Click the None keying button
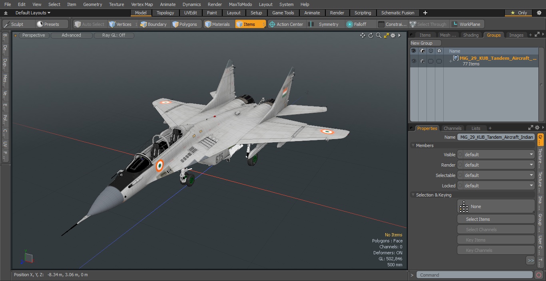Screen dimensions: 546x281 click(x=496, y=206)
